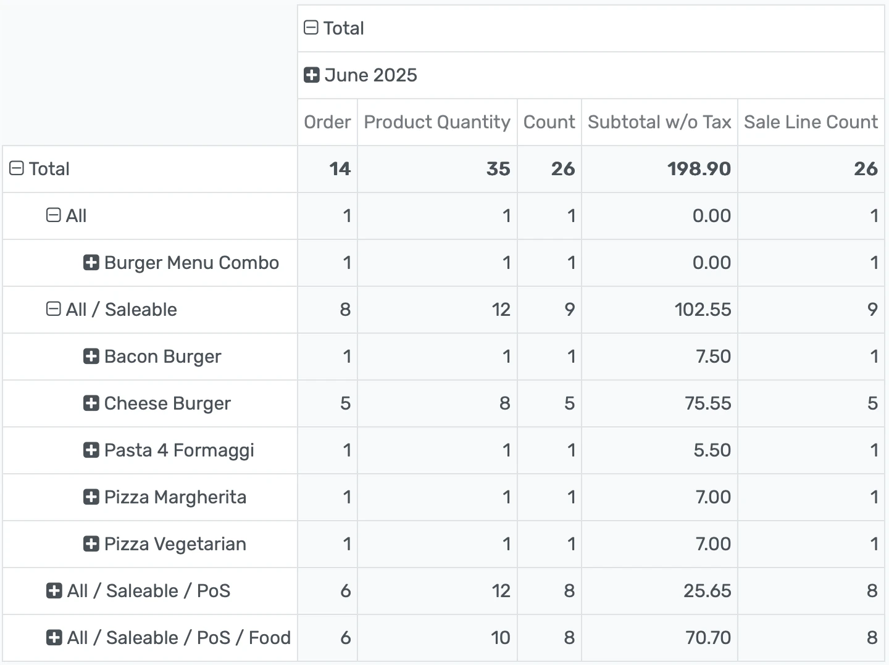Click the Sale Line Count header
This screenshot has height=665, width=889.
tap(810, 122)
